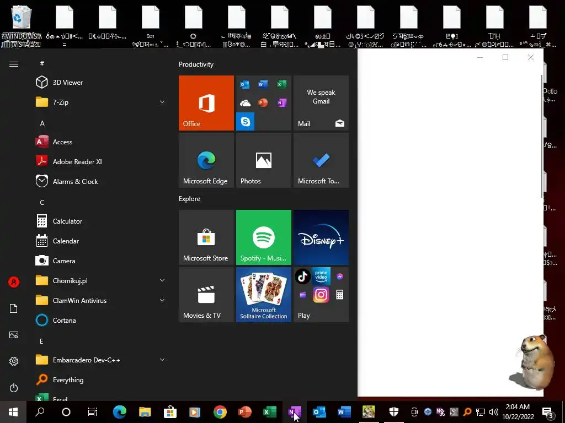Open Pictures from Start sidebar
Screen dimensions: 565x423
pyautogui.click(x=14, y=335)
